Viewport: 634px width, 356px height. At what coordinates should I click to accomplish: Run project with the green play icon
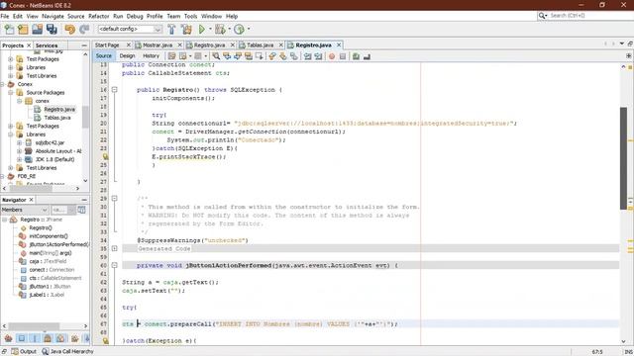pos(202,29)
